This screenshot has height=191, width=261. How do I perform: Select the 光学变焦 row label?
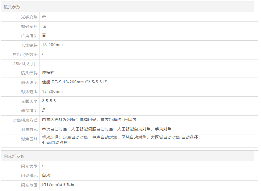click(x=29, y=17)
